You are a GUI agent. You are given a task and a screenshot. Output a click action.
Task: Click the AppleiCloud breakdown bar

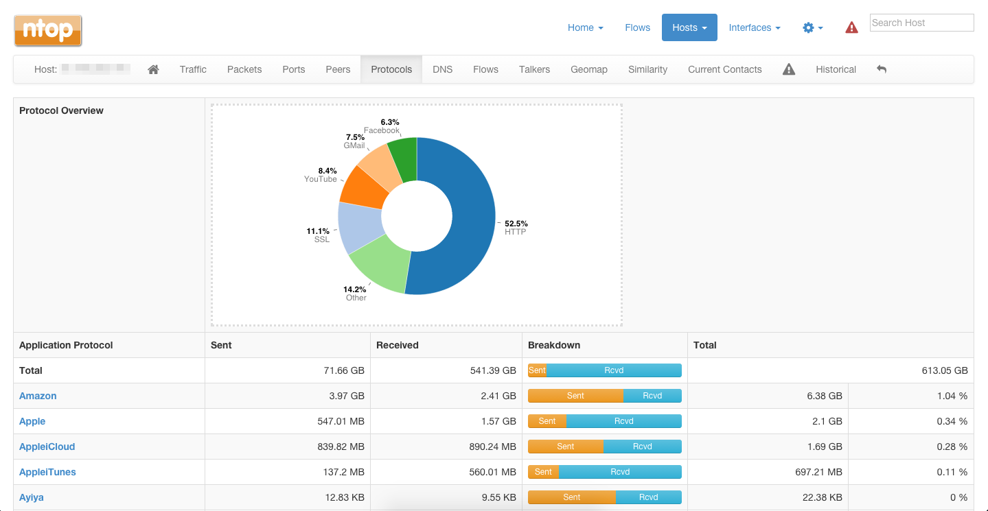(x=605, y=447)
